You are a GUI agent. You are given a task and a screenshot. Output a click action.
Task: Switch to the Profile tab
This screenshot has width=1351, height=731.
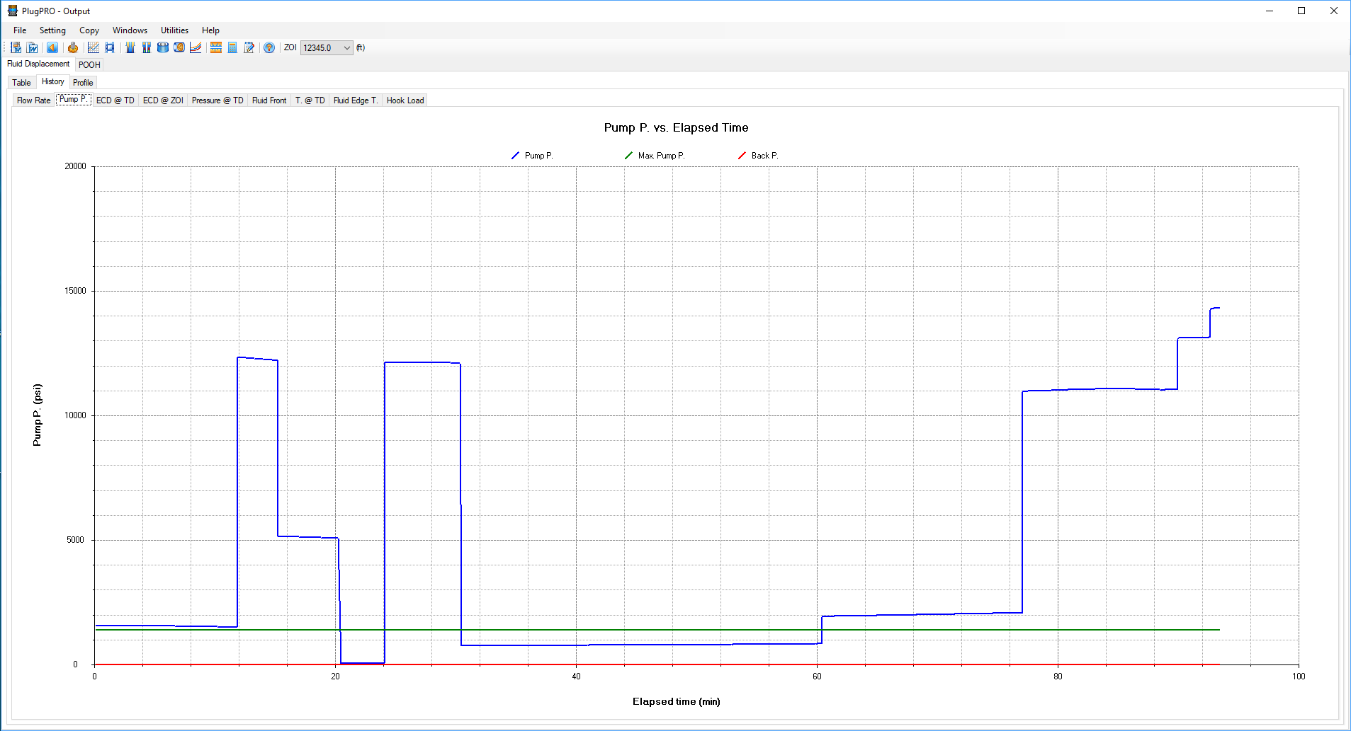(x=83, y=83)
